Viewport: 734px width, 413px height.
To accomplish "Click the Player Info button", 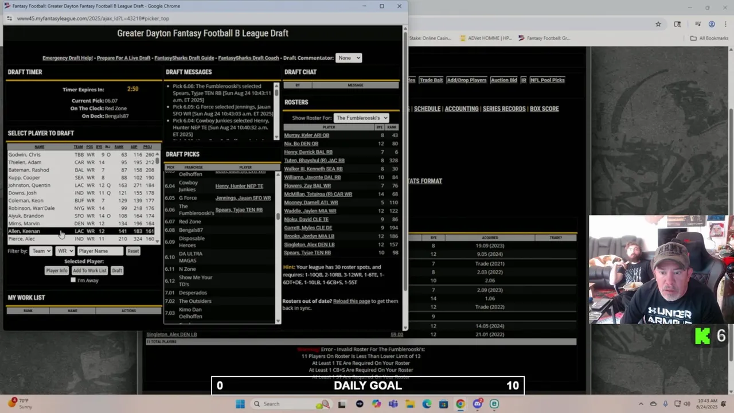I will [x=57, y=270].
